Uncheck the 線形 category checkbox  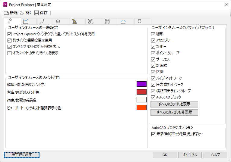coord(153,34)
